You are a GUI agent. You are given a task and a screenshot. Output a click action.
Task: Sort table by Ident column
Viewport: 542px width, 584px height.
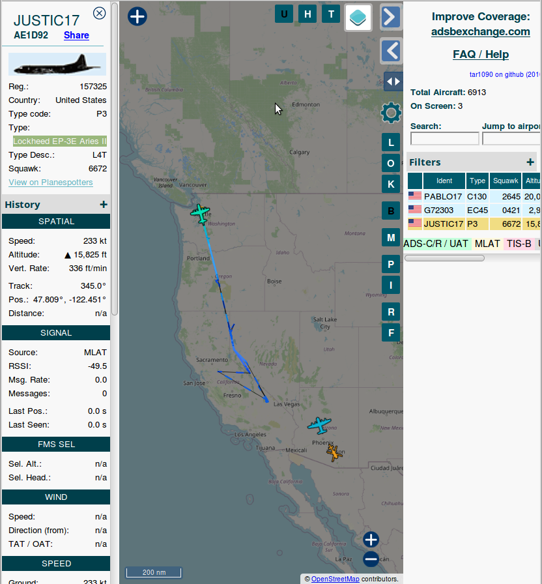[444, 181]
